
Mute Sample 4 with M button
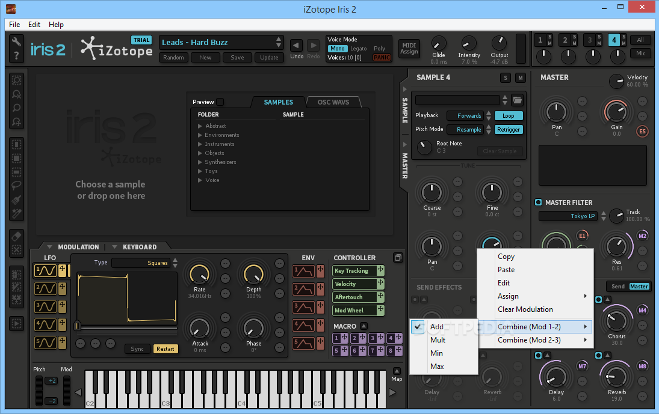click(521, 78)
